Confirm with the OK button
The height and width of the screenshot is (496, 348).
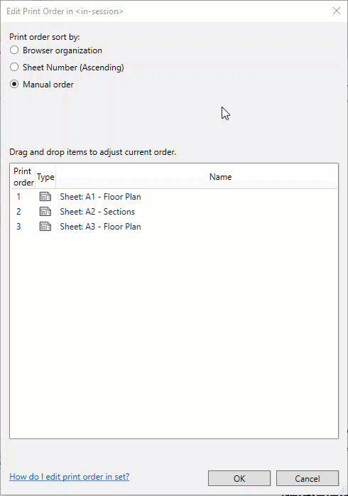click(239, 478)
